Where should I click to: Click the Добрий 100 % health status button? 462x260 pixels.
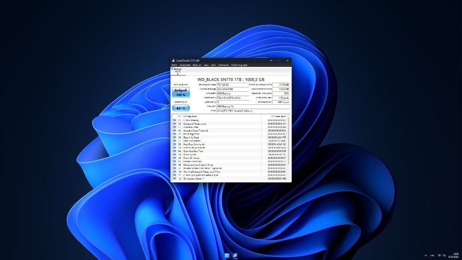181,92
